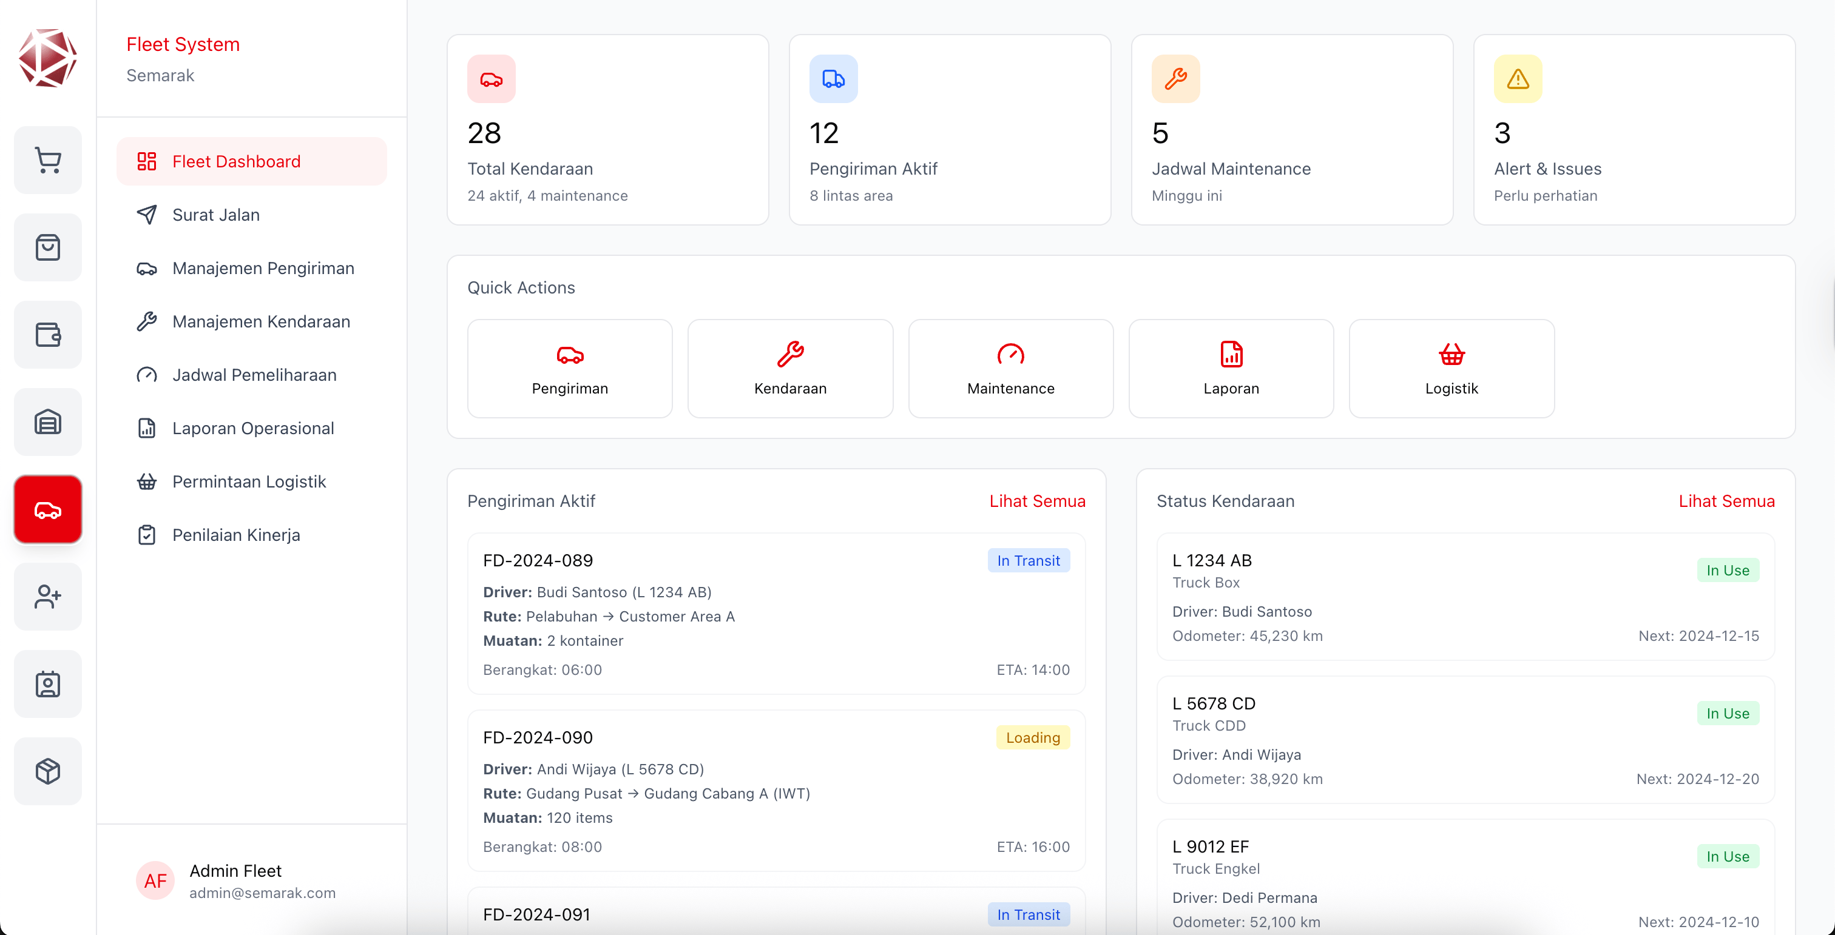Open the wallet module icon
The image size is (1835, 935).
coord(48,335)
